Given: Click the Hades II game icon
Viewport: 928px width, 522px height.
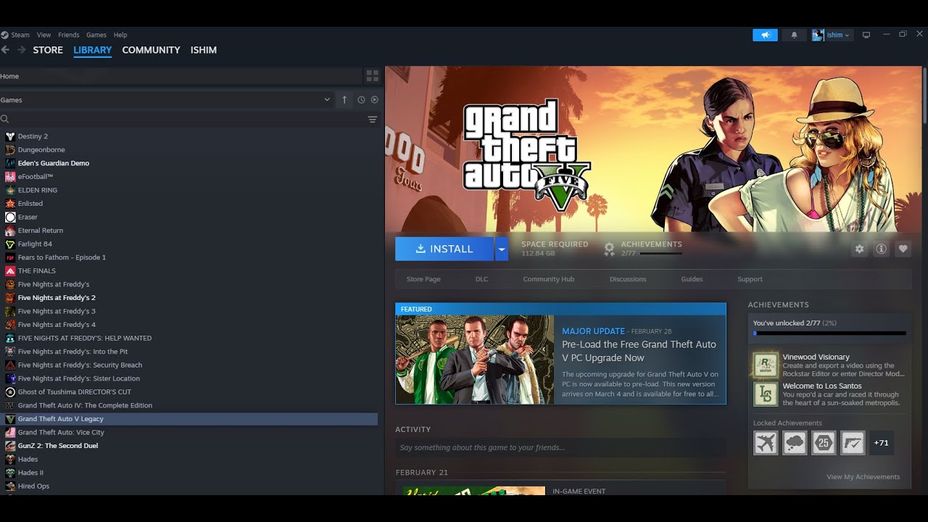Looking at the screenshot, I should (x=10, y=473).
